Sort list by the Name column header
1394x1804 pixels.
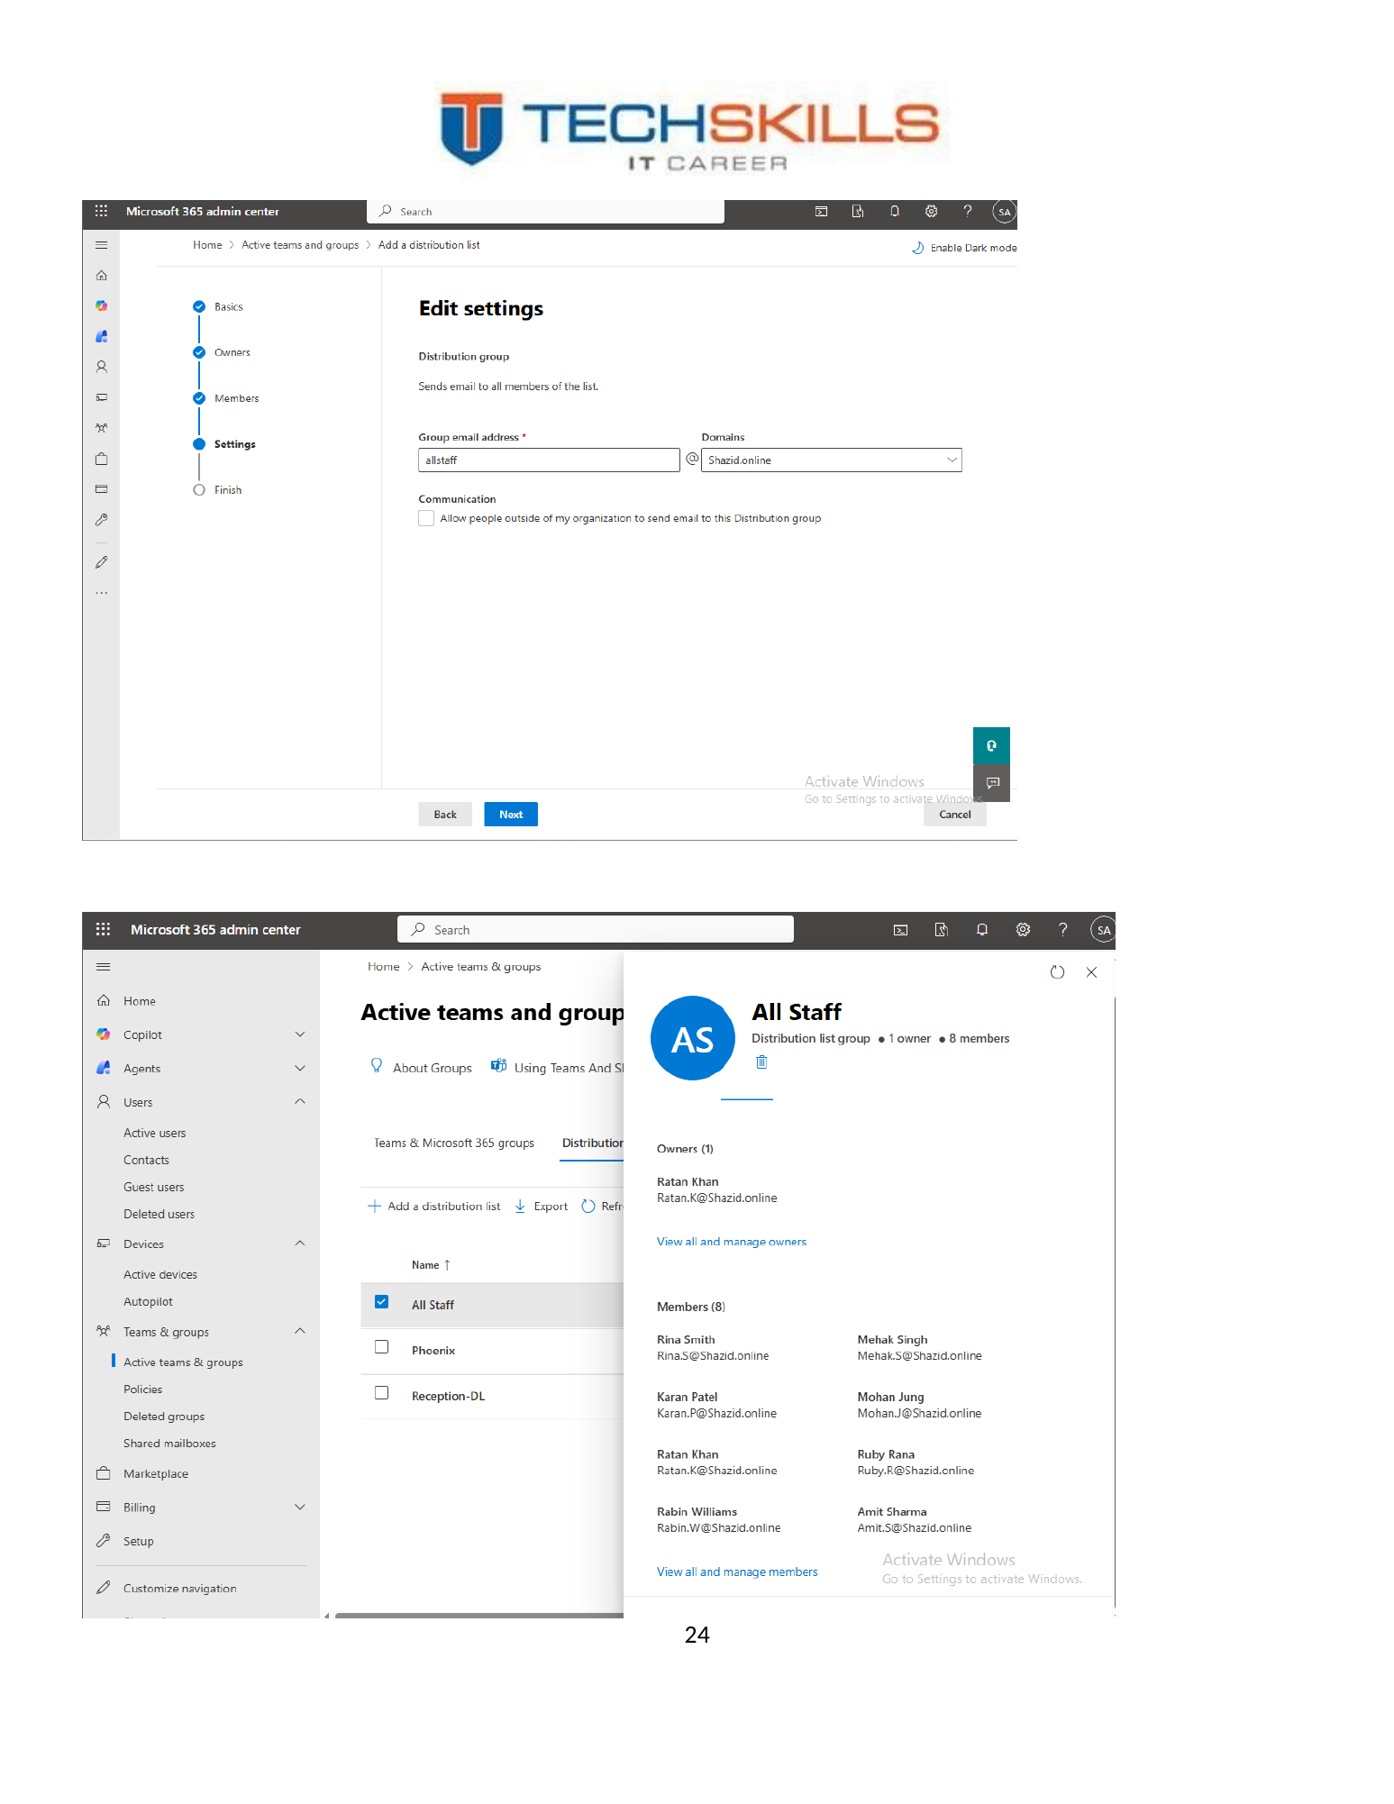pyautogui.click(x=431, y=1265)
